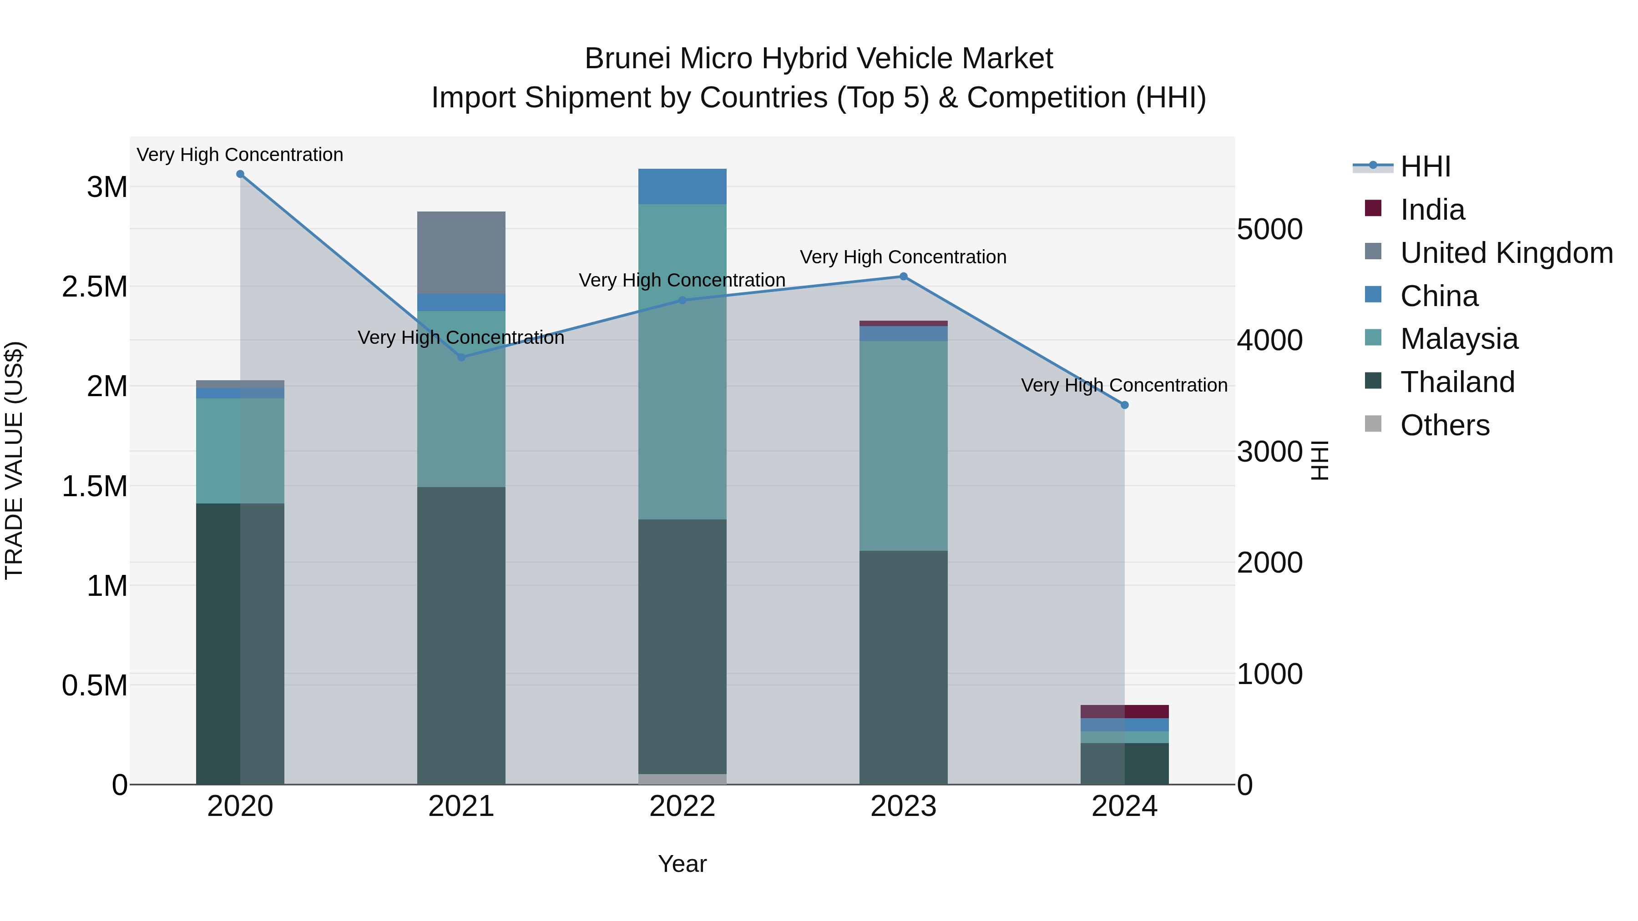Click the Year axis title
The width and height of the screenshot is (1638, 921).
pos(682,864)
